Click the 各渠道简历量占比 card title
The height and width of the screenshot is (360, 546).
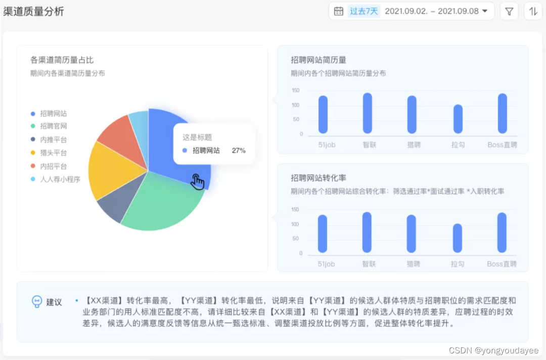point(62,60)
